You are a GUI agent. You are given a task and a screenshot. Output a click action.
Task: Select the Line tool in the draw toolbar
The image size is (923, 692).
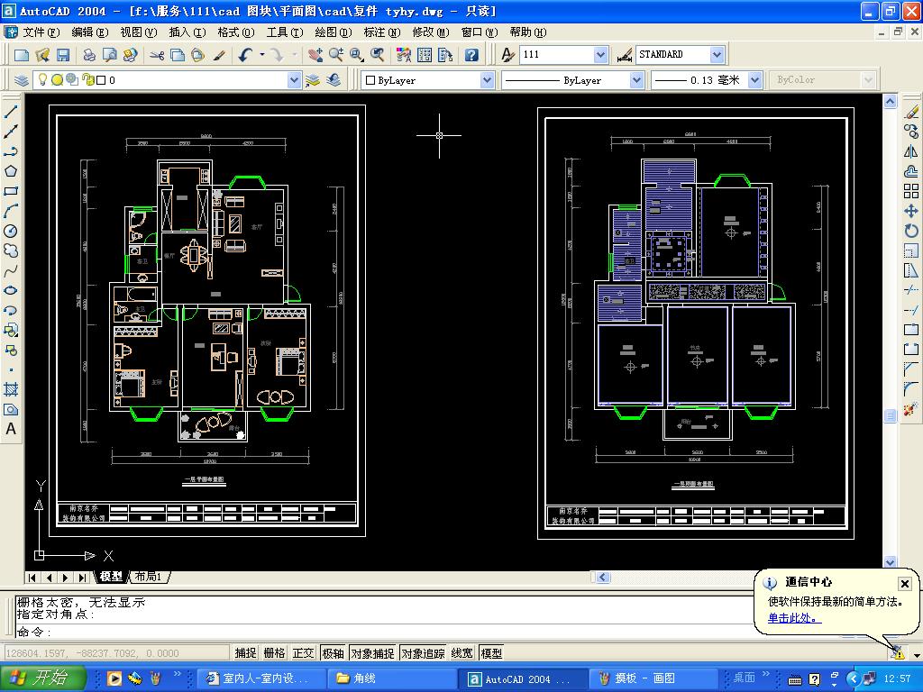click(x=11, y=112)
